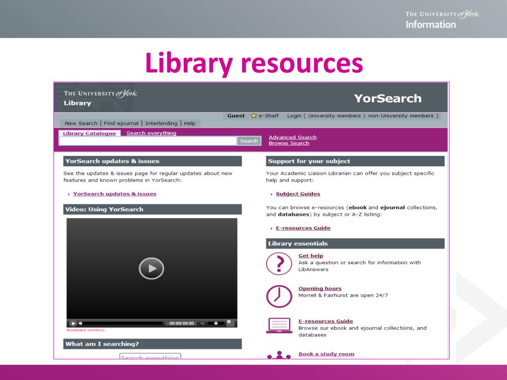Log in as non-University members
Image resolution: width=507 pixels, height=380 pixels.
[401, 116]
